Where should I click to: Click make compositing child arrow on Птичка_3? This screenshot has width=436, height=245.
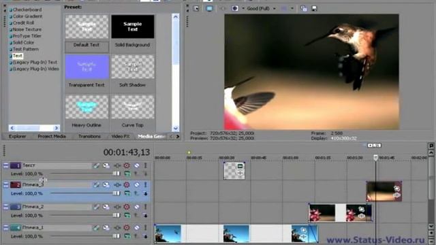(145, 193)
